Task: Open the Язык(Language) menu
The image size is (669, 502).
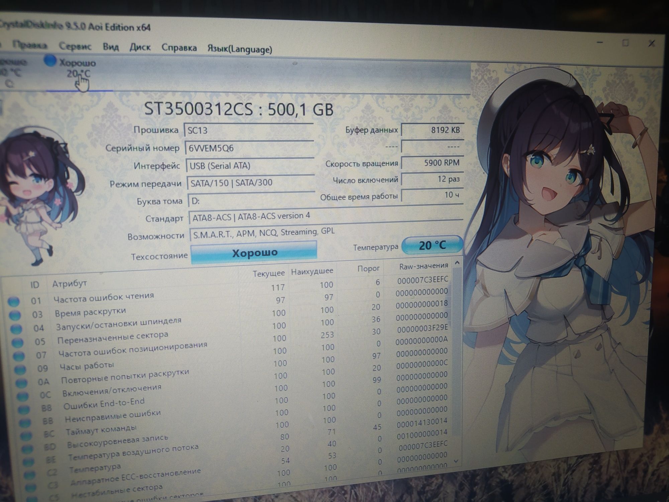Action: tap(240, 49)
